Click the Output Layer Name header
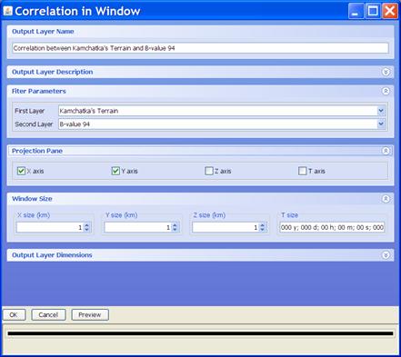 tap(43, 32)
